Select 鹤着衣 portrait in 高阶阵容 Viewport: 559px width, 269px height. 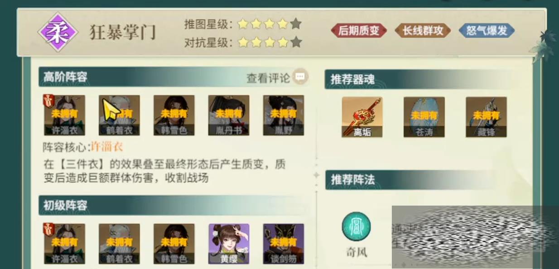pyautogui.click(x=119, y=115)
